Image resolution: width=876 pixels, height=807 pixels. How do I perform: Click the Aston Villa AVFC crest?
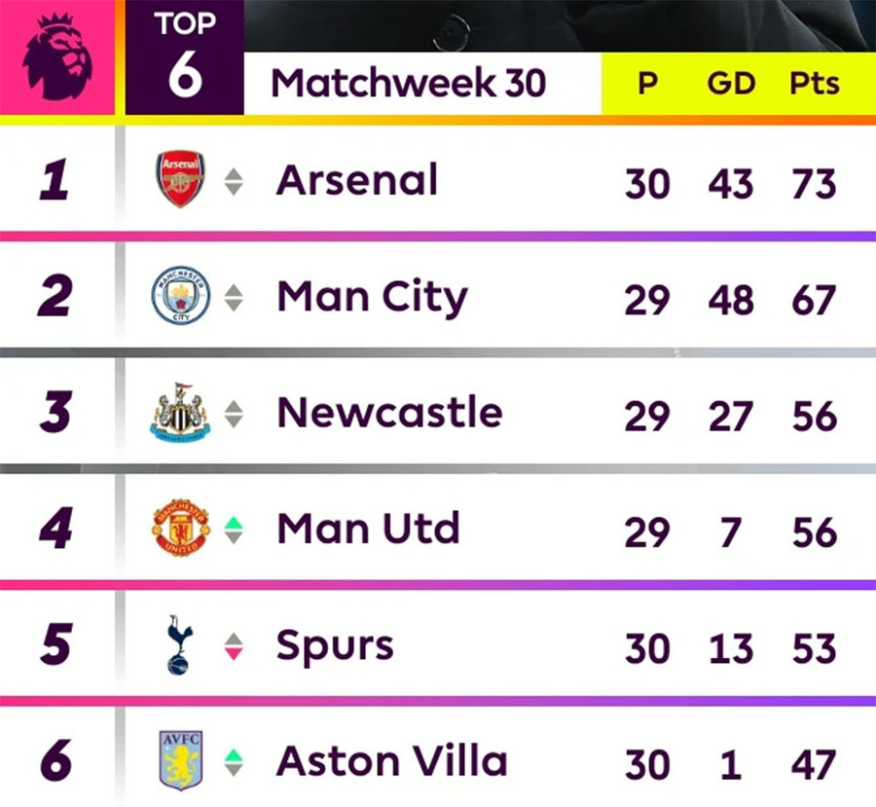[x=181, y=760]
